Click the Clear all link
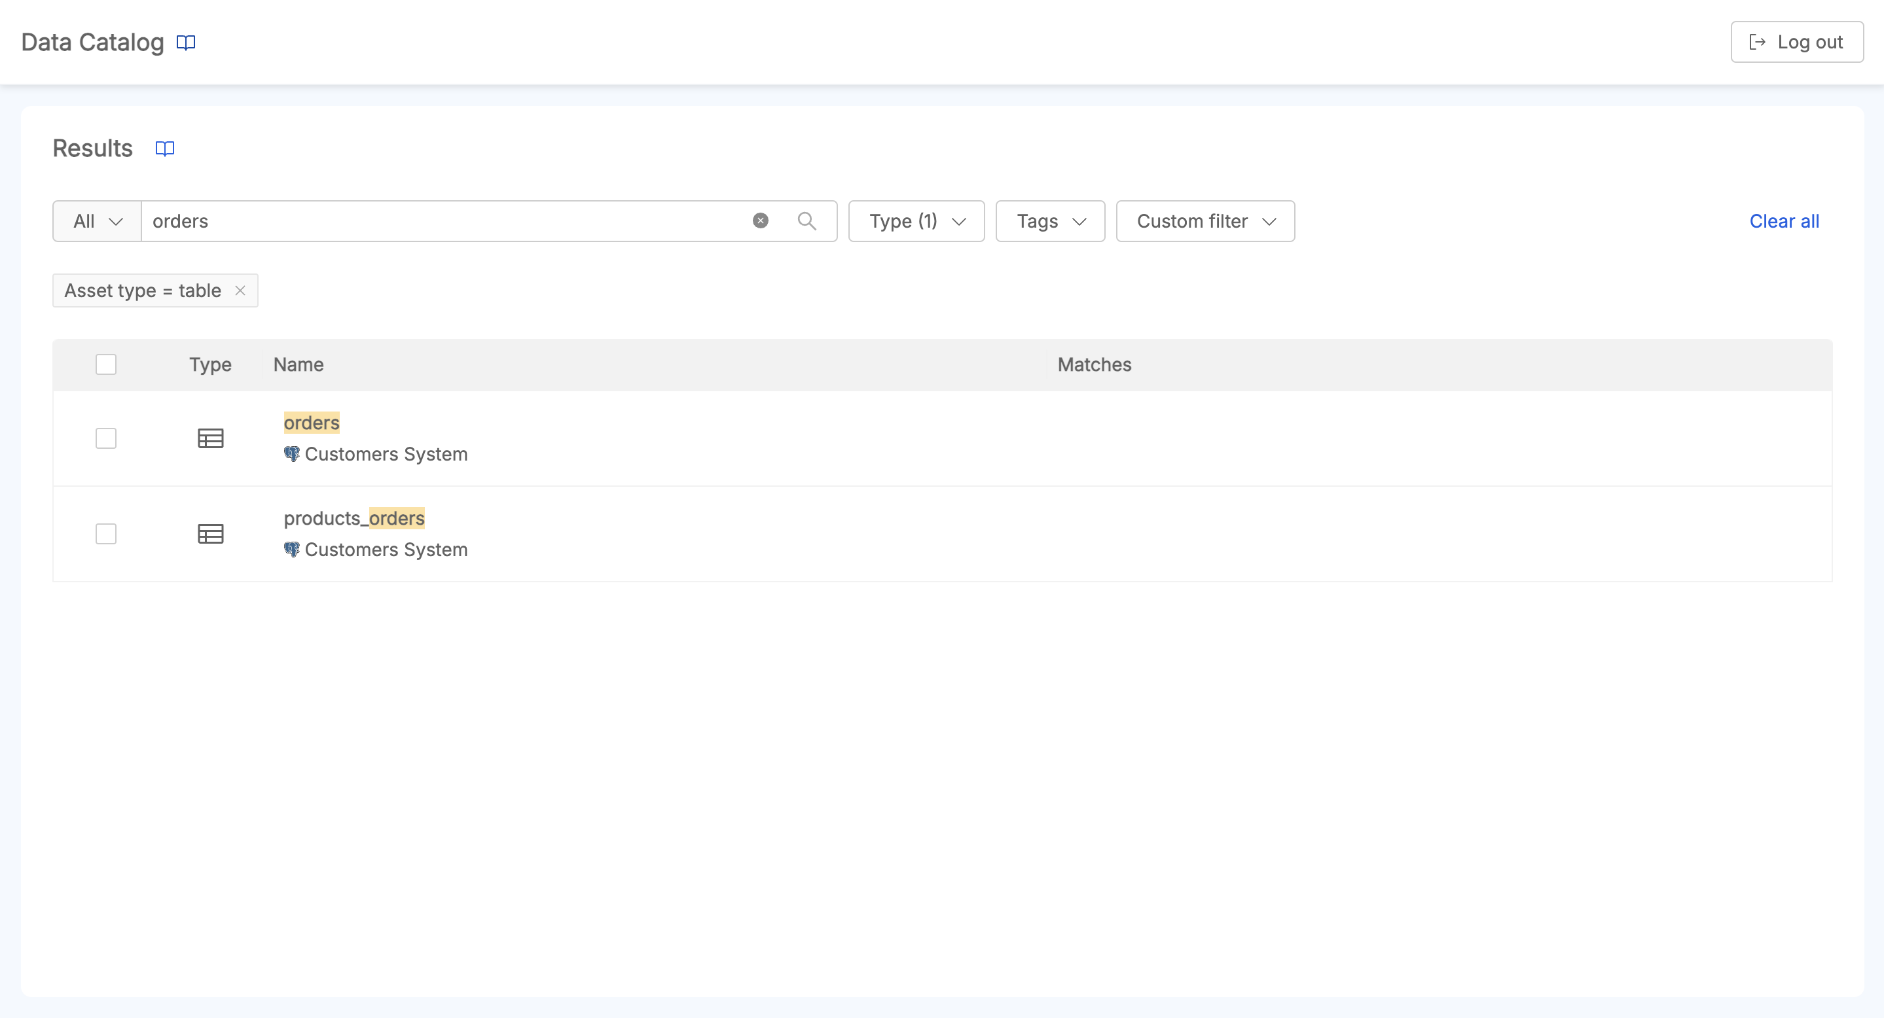This screenshot has height=1018, width=1884. (1784, 220)
